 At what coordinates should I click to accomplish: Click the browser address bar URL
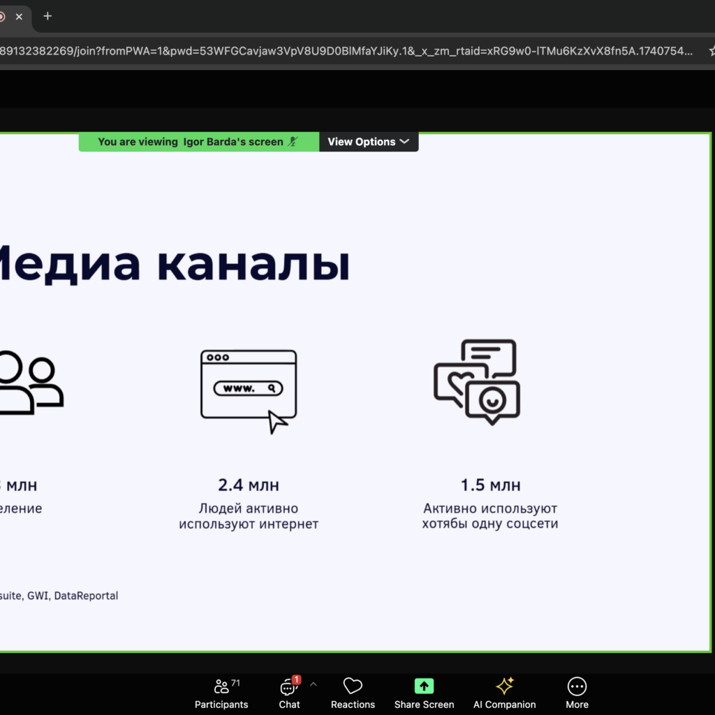tap(349, 51)
